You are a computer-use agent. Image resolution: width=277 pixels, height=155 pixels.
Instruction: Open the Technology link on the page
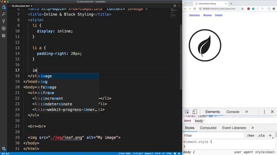click(194, 15)
